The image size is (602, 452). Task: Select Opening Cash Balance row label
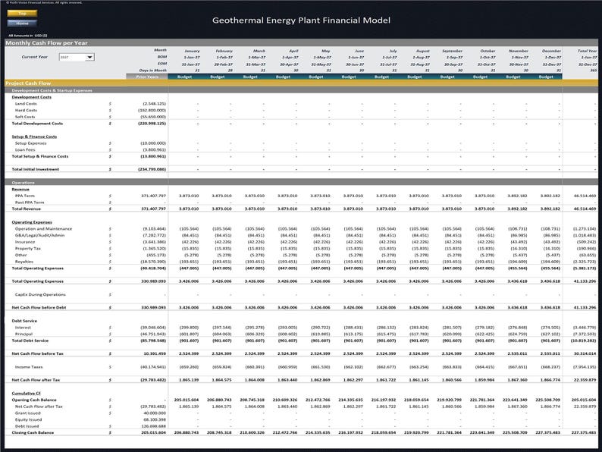click(x=34, y=400)
